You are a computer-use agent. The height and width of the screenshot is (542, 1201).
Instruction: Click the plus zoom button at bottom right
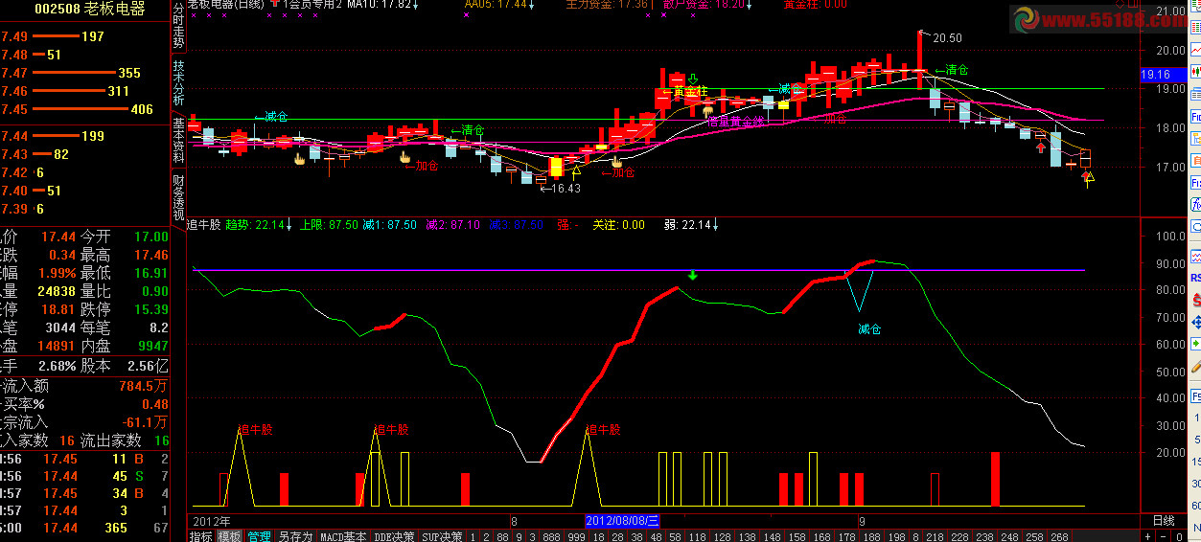point(1147,535)
